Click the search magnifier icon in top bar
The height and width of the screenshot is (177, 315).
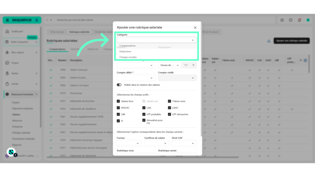(47, 20)
